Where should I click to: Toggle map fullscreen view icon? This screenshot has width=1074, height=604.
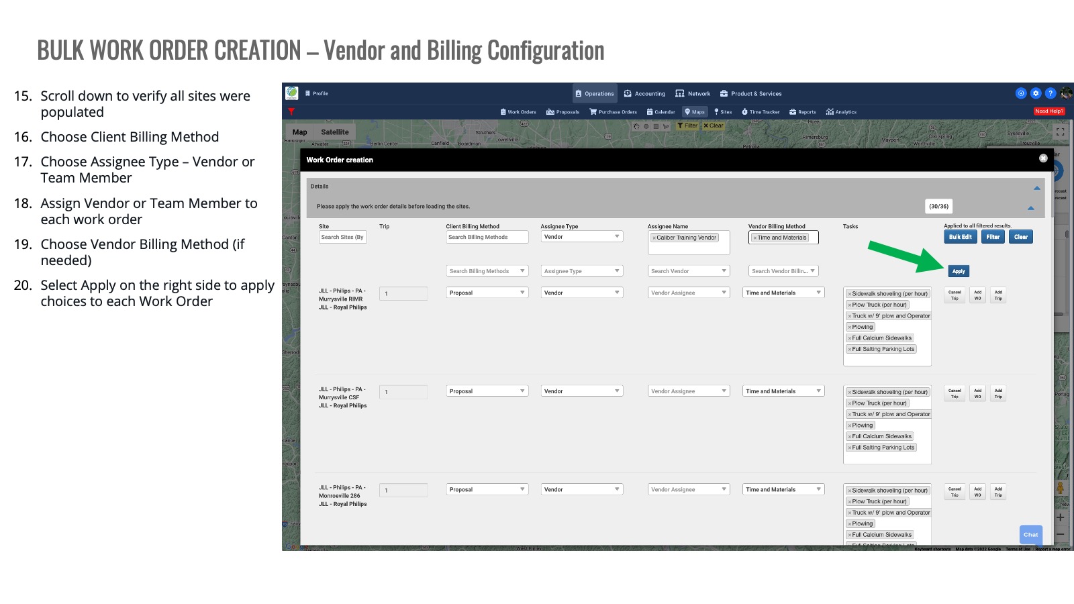(1060, 132)
